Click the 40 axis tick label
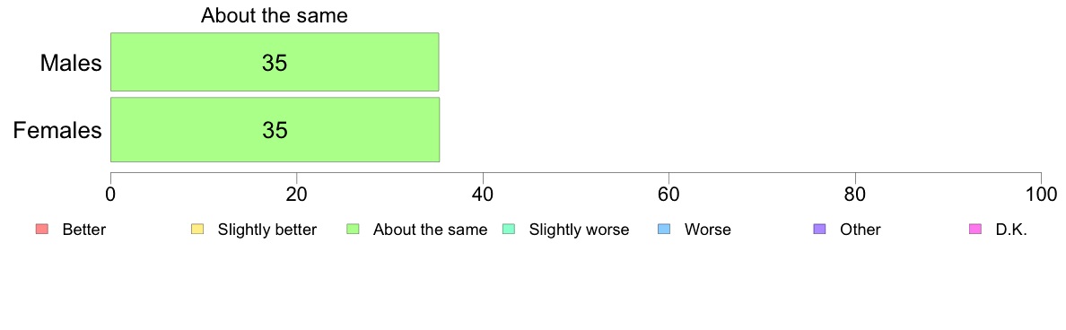 tap(483, 194)
